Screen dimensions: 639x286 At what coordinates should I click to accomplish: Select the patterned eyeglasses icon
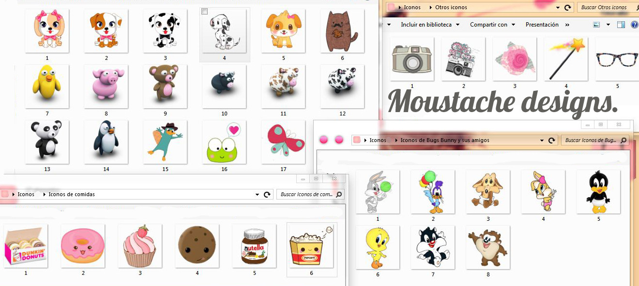[617, 59]
